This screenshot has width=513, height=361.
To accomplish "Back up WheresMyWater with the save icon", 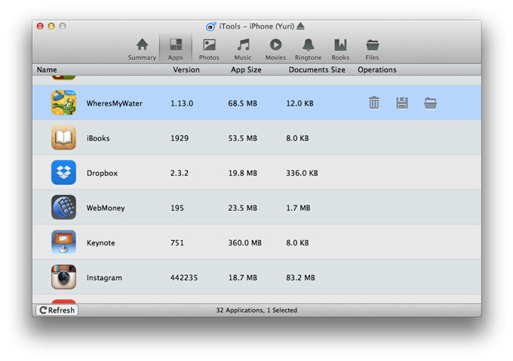I will [x=402, y=103].
